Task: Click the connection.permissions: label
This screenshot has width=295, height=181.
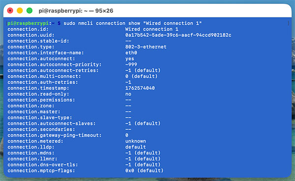Action: 41,100
